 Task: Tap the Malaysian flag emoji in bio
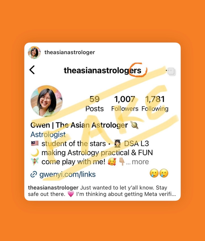point(35,143)
